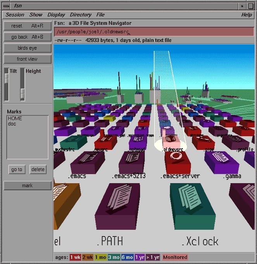Image resolution: width=257 pixels, height=264 pixels.
Task: Switch to birds eye view
Action: pyautogui.click(x=28, y=48)
